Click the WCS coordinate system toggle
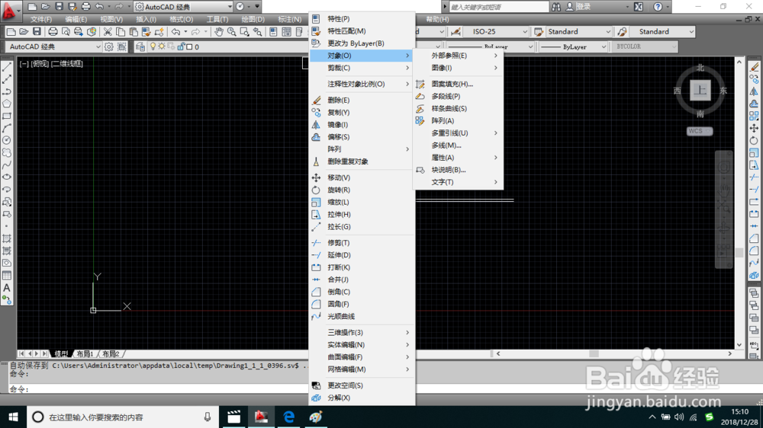 (699, 131)
